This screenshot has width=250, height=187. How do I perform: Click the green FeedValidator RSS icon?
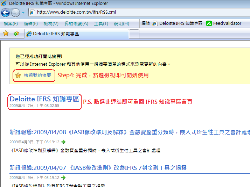coord(209,23)
